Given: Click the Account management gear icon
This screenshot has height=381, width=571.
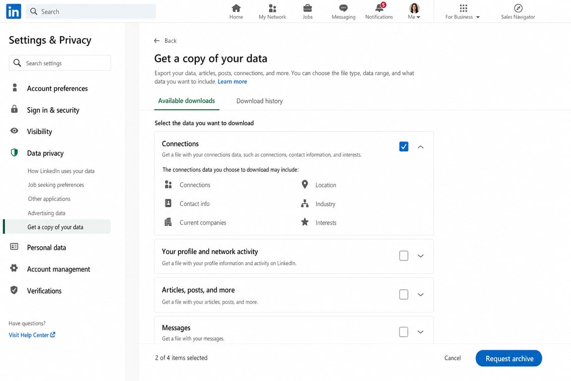Looking at the screenshot, I should [x=14, y=268].
